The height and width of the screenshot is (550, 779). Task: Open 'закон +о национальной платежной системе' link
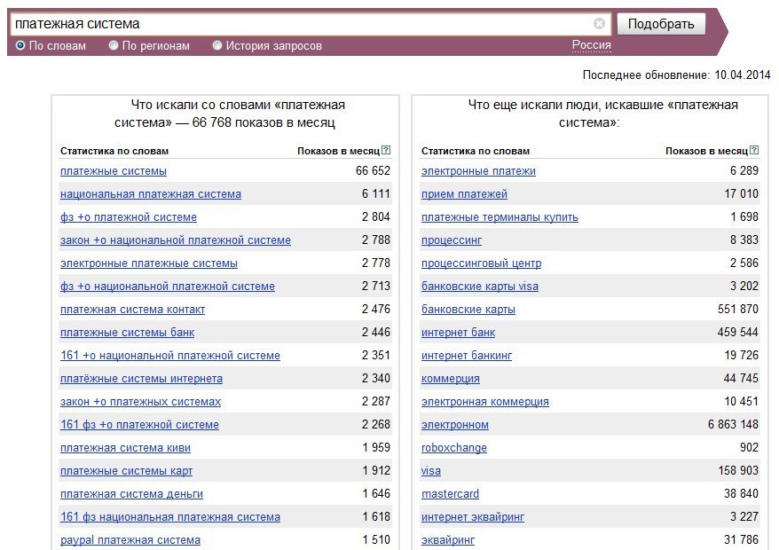tap(176, 240)
